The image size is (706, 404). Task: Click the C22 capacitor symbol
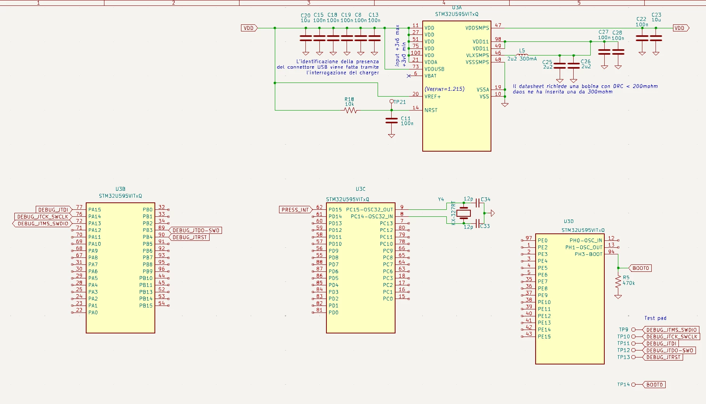pyautogui.click(x=642, y=38)
